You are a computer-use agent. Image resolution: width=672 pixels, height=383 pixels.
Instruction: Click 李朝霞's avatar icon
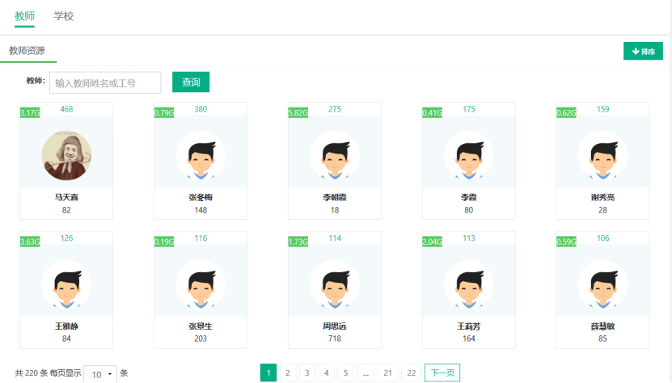[335, 155]
